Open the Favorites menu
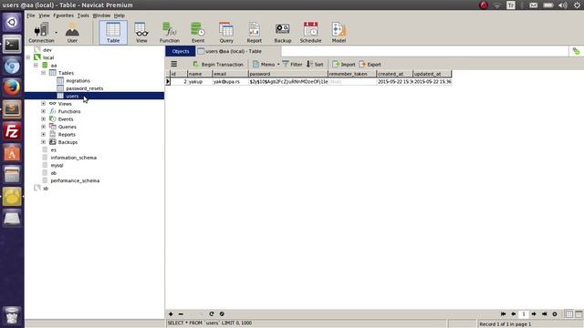 click(x=63, y=15)
